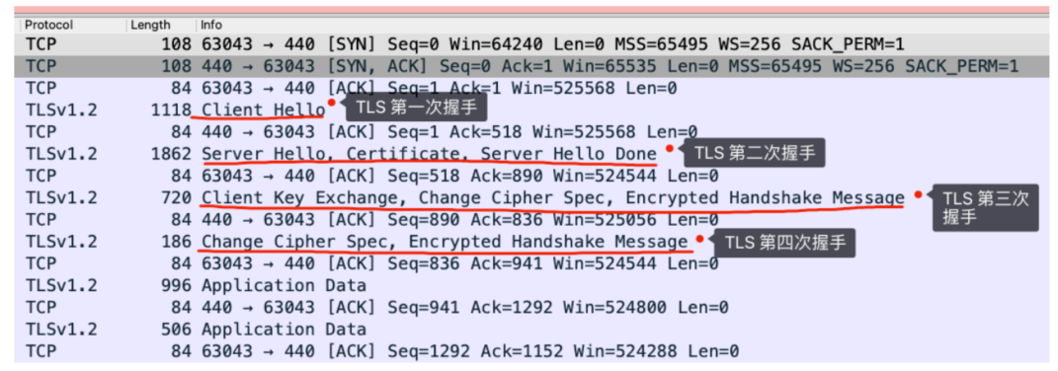Viewport: 1058px width, 371px height.
Task: Select the SYN, ACK packet row
Action: (529, 66)
